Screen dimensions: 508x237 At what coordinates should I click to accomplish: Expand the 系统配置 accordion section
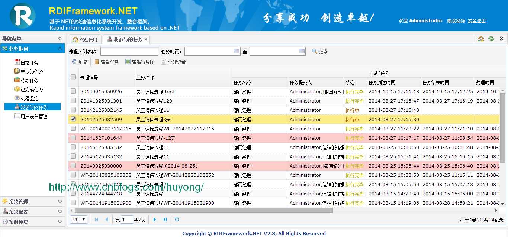[x=60, y=211]
